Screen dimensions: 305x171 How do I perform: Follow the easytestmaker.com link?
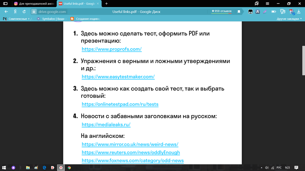pyautogui.click(x=118, y=77)
